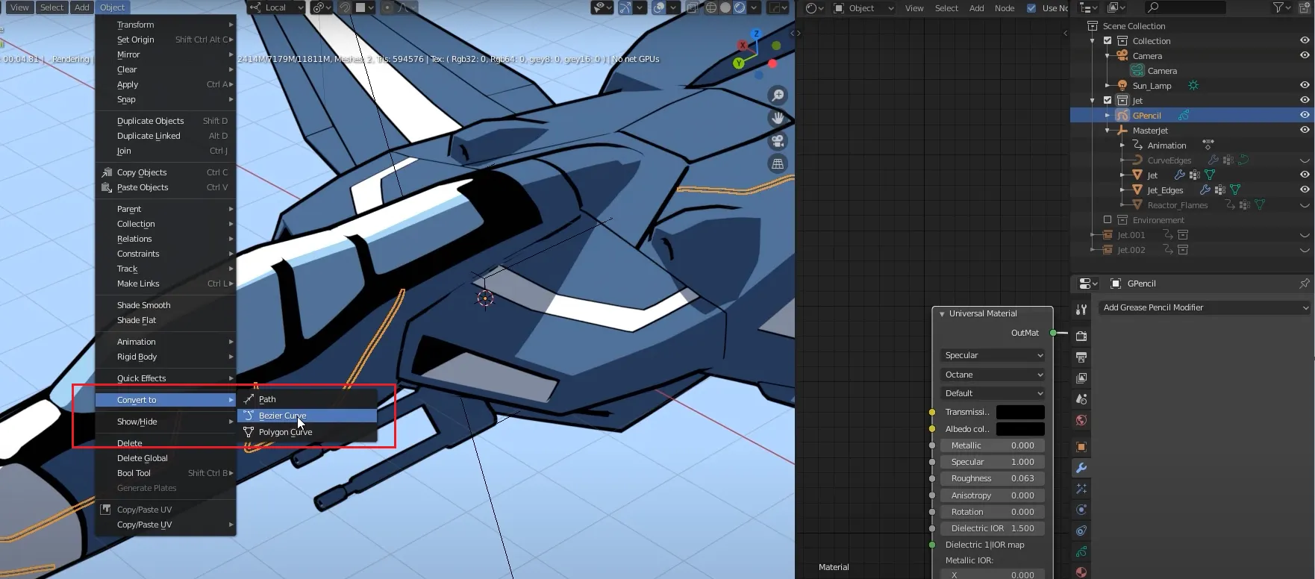Click Shade Smooth in the Object menu

[144, 305]
